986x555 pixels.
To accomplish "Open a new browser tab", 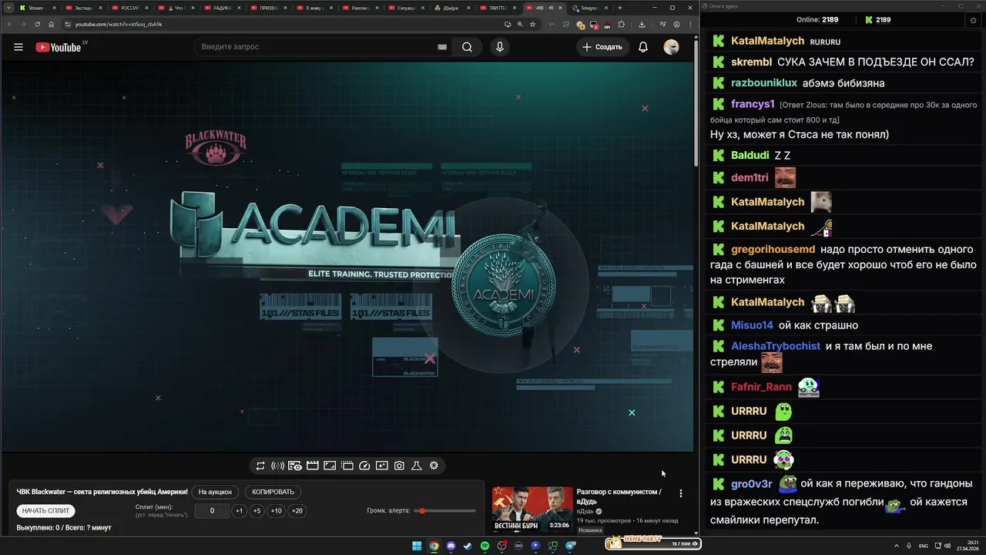I will tap(620, 8).
